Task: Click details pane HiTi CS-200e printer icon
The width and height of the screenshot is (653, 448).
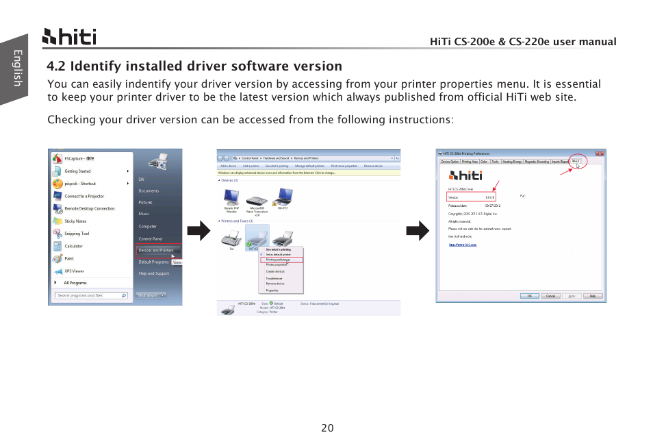Action: point(227,309)
